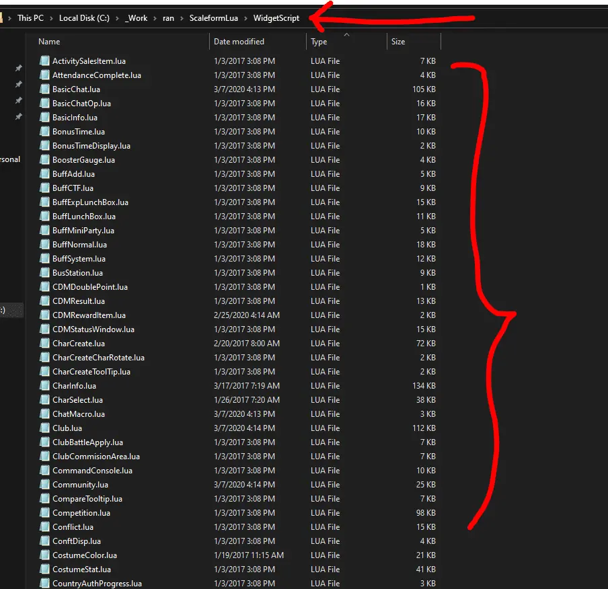Viewport: 608px width, 589px height.
Task: Select the BonusTimeDisplay.lua file name
Action: click(91, 146)
